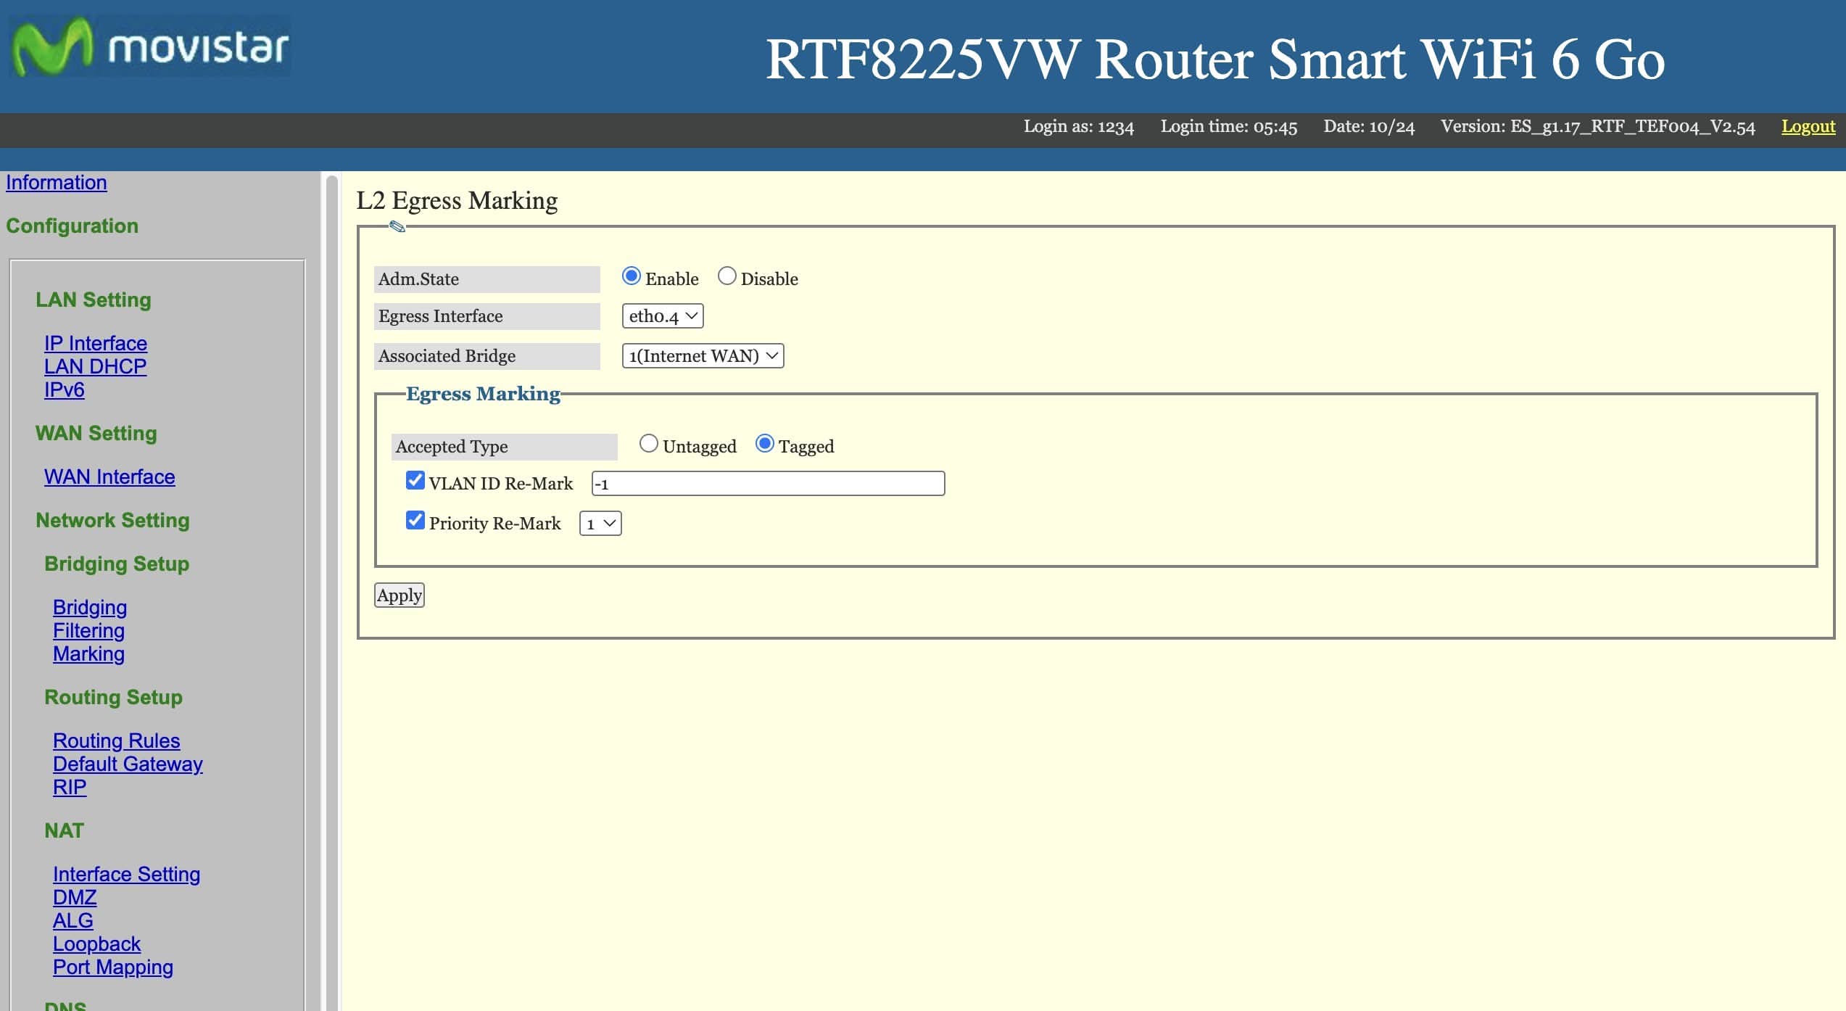Select the Tagged radio option

tap(764, 444)
